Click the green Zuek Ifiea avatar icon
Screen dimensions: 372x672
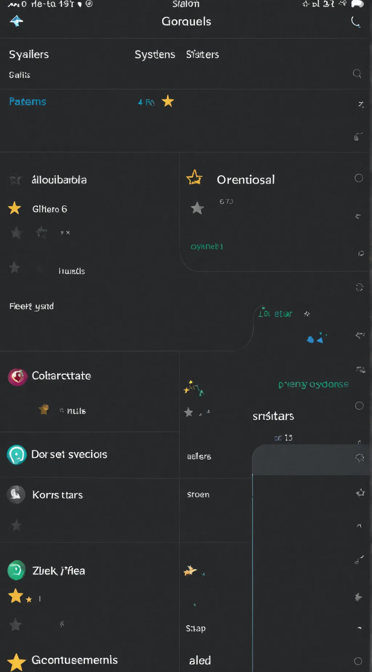coord(16,570)
